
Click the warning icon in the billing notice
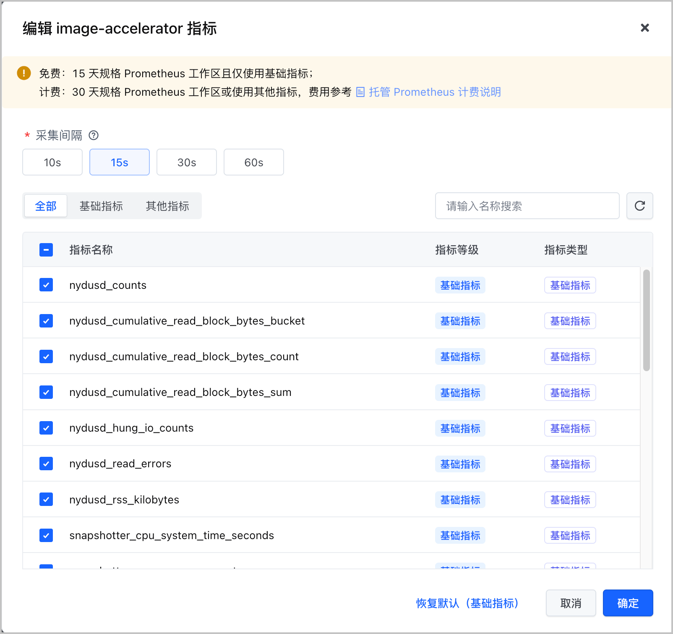24,73
